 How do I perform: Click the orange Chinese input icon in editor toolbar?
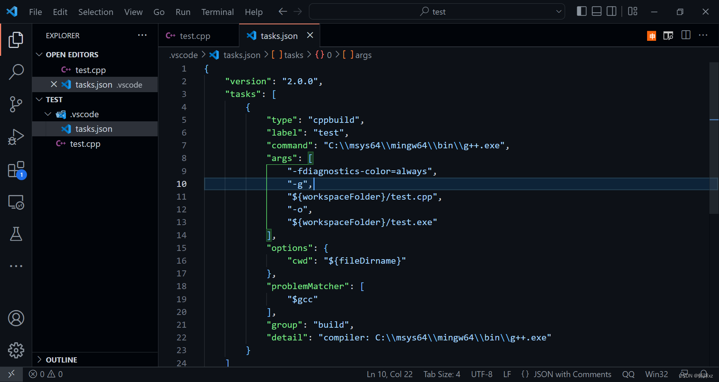(652, 36)
